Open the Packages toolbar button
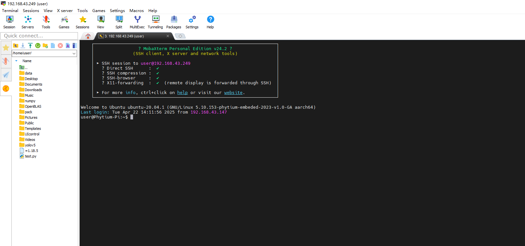525x246 pixels. tap(174, 22)
